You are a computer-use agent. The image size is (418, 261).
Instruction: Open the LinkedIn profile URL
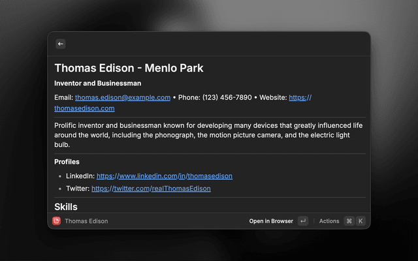point(165,176)
